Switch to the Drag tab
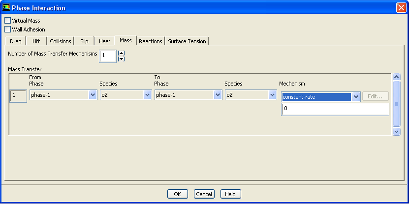409x204 pixels. tap(16, 41)
